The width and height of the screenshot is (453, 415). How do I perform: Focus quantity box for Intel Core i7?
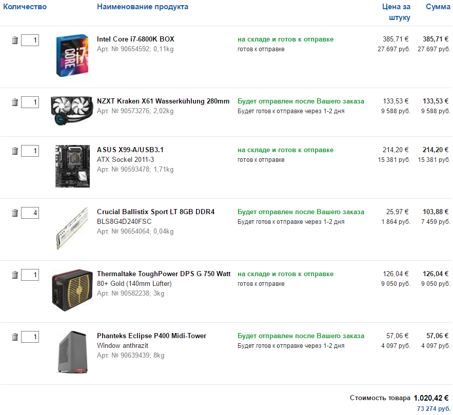point(30,40)
